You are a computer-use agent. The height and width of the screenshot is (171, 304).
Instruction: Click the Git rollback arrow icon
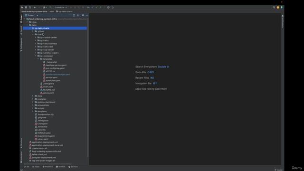[113, 8]
